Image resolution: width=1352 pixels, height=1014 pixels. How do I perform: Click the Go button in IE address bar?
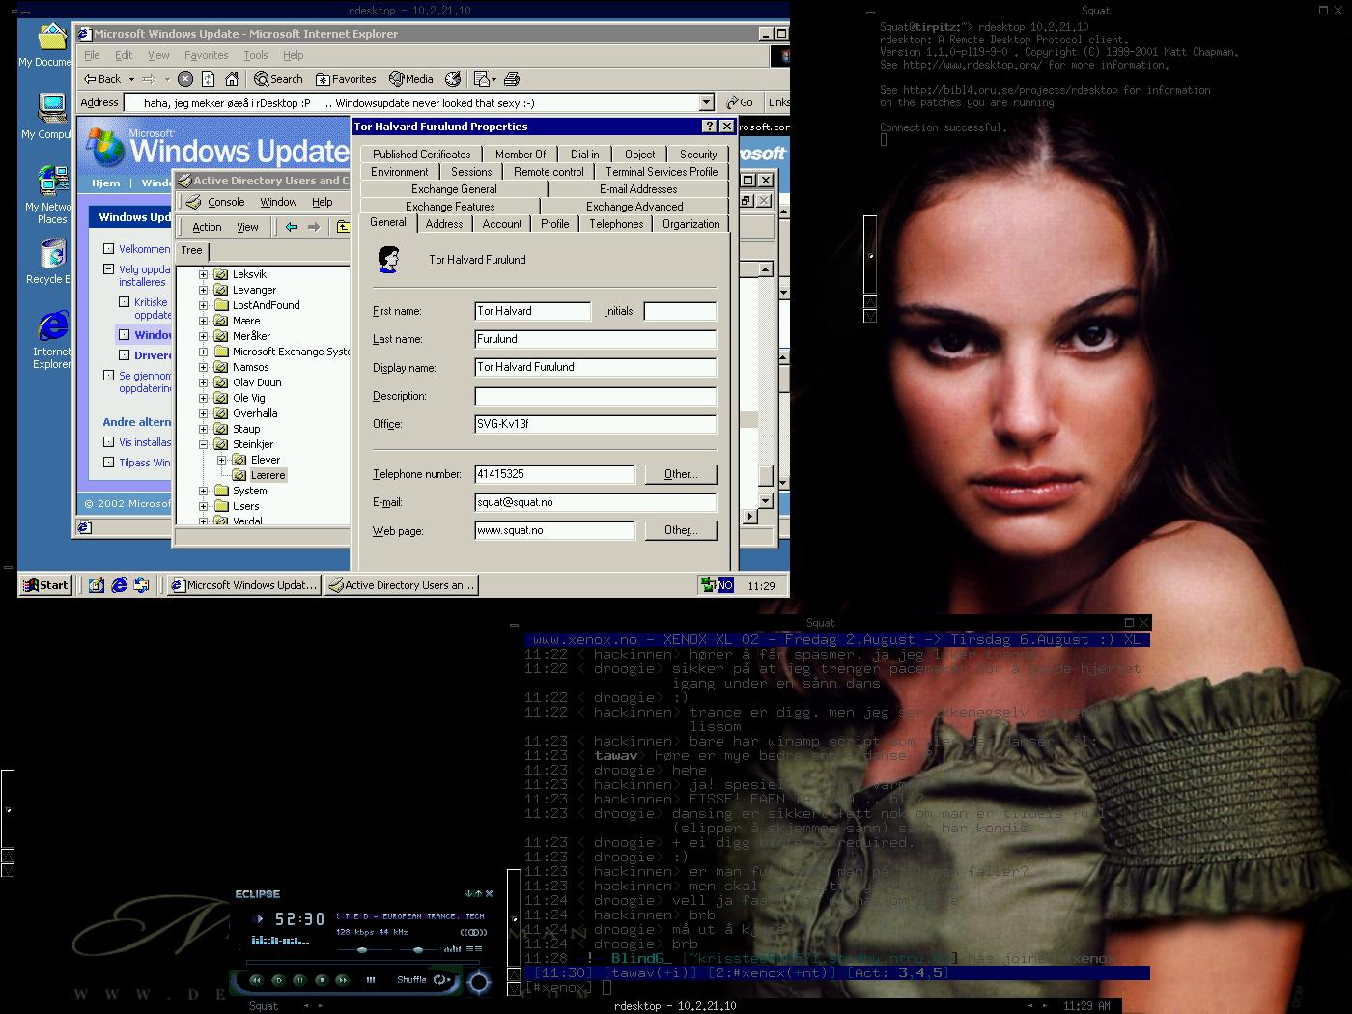click(740, 102)
